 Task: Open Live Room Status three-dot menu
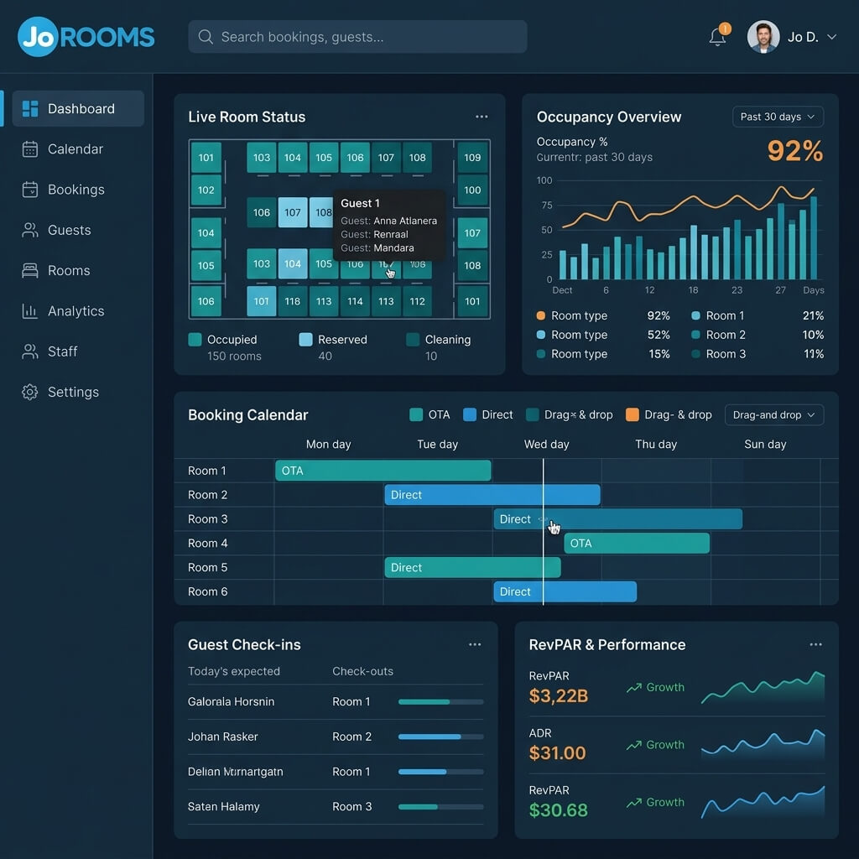tap(482, 117)
